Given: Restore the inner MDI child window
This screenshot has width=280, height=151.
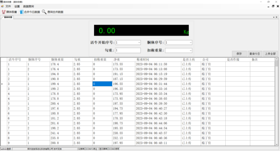Looking at the screenshot, I should coord(273,6).
